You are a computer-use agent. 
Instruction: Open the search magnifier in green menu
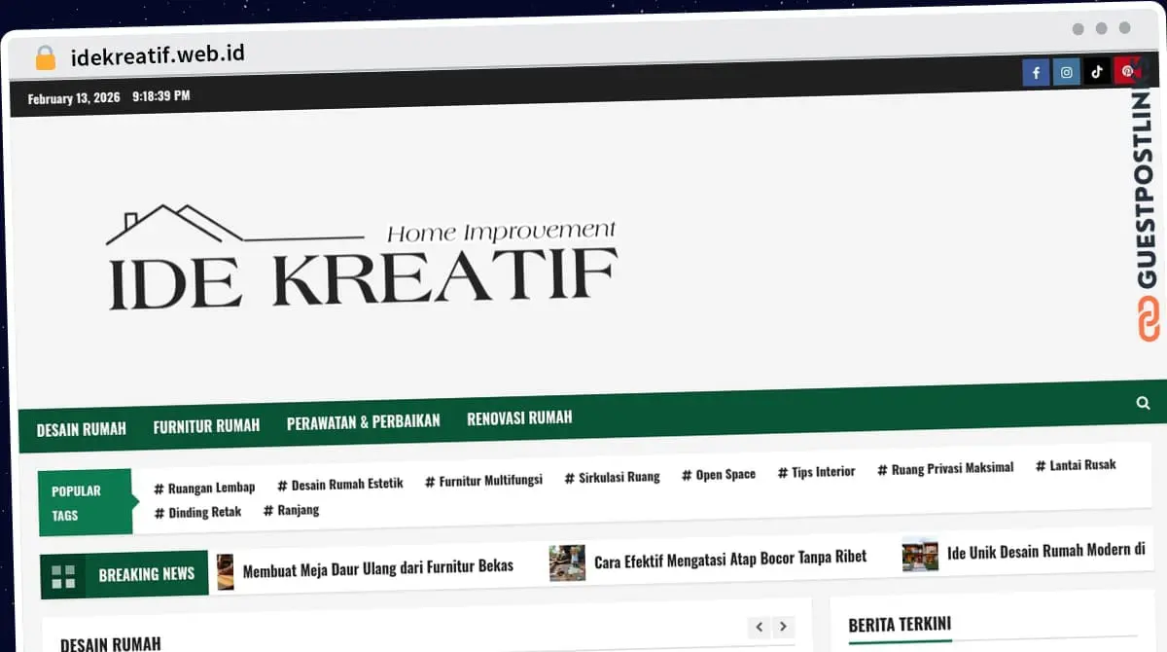coord(1143,402)
